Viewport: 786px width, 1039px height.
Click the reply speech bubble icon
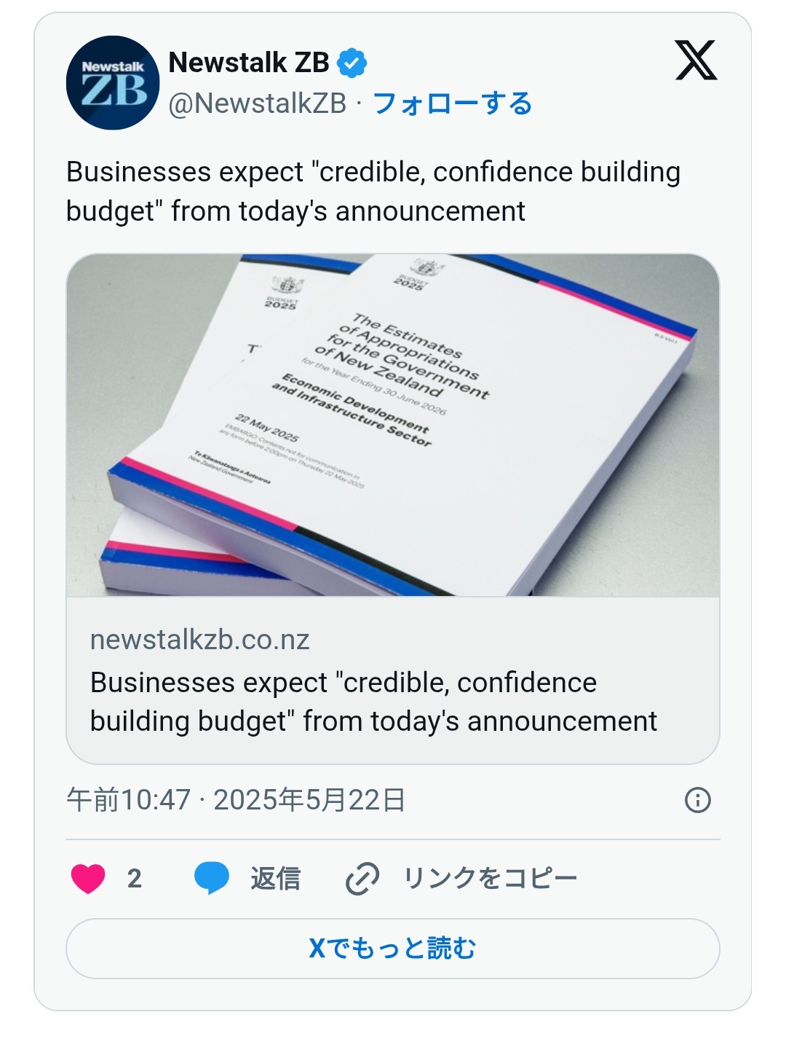[212, 878]
